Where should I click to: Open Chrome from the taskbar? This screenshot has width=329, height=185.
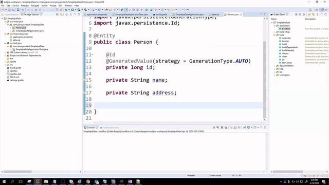(x=88, y=181)
